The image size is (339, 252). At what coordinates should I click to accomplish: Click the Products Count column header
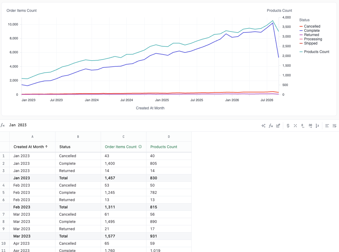tap(169, 147)
